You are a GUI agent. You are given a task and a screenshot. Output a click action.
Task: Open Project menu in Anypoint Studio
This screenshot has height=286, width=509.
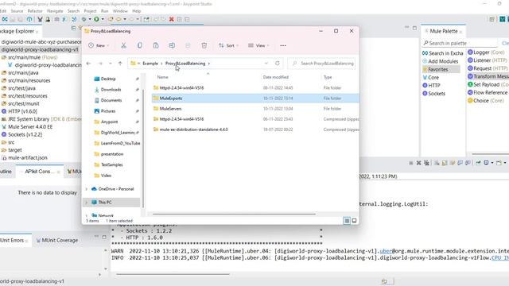pyautogui.click(x=90, y=11)
